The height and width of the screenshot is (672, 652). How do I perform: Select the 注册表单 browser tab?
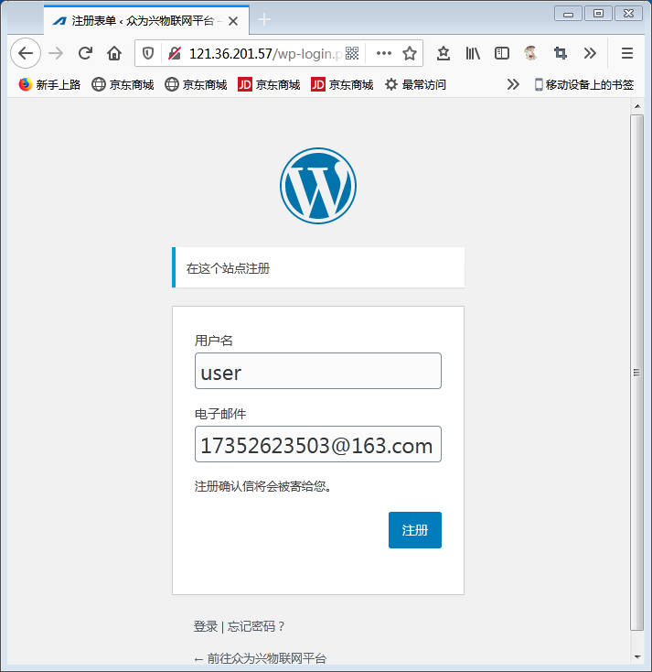coord(146,20)
